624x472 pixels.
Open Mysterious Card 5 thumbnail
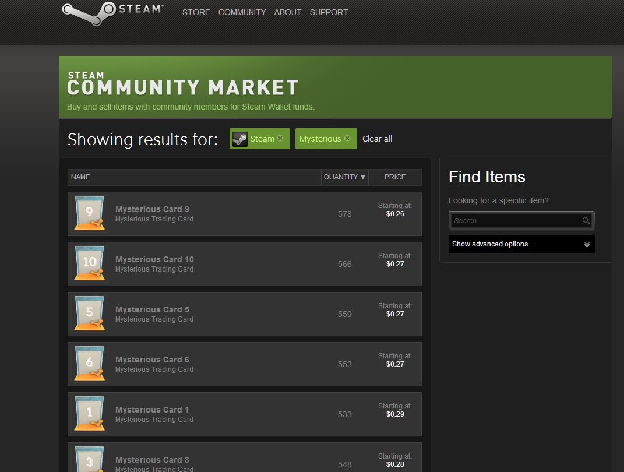[x=90, y=314]
